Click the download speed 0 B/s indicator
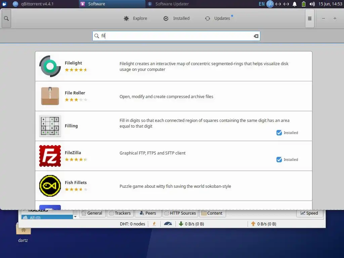 coord(191,224)
